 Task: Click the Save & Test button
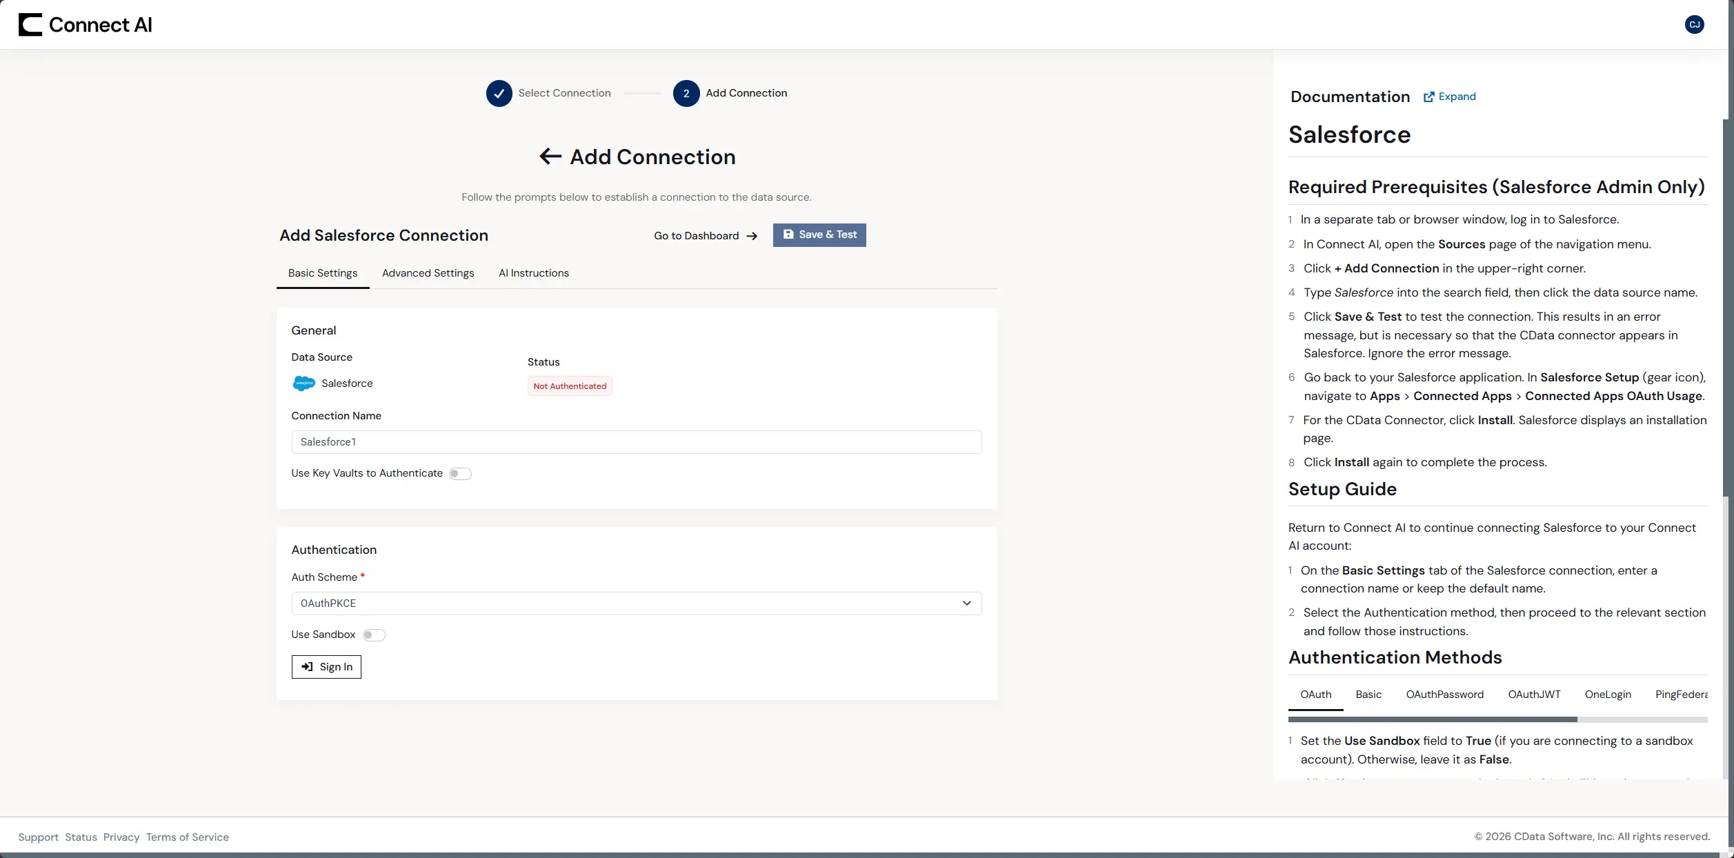pyautogui.click(x=819, y=235)
